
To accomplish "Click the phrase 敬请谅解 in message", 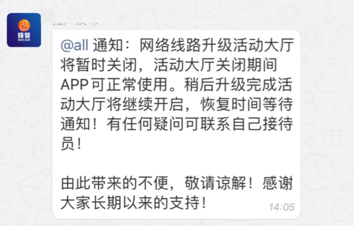I will (x=215, y=183).
